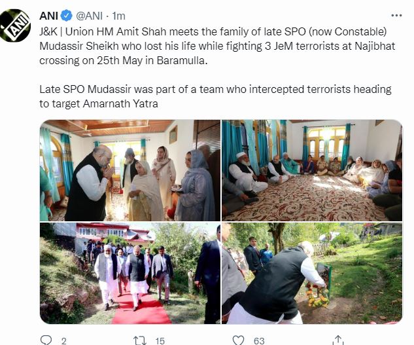Image resolution: width=414 pixels, height=345 pixels.
Task: Click the like count 63
Action: (x=259, y=341)
